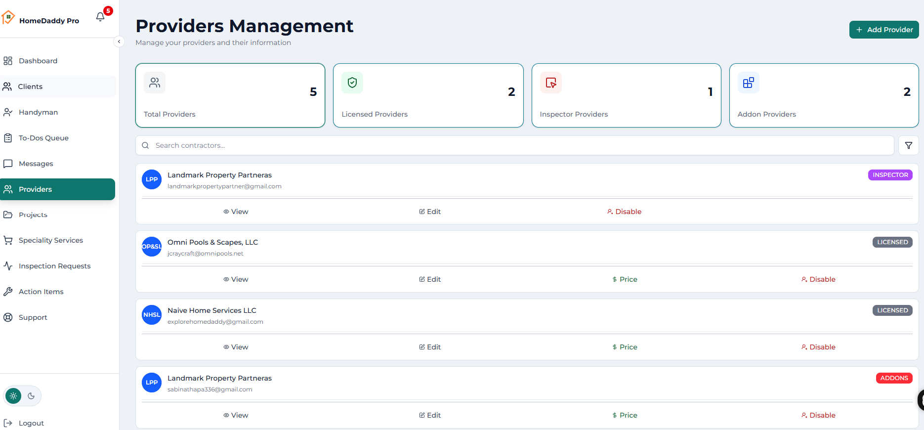This screenshot has width=924, height=430.
Task: Edit the INSPECTOR Landmark Property Partneras provider
Action: (430, 212)
